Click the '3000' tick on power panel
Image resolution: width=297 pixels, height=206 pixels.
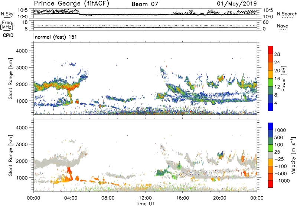pos(22,68)
